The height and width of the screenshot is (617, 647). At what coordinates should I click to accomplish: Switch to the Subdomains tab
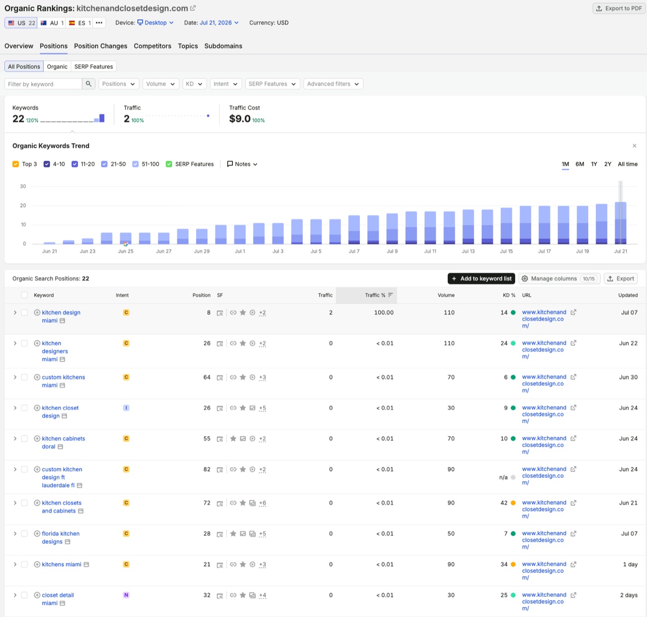(223, 46)
